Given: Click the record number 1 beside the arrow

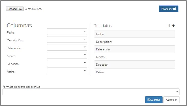Looking at the screenshot, I should click(169, 26).
